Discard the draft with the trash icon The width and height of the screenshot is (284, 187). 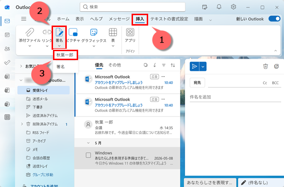pyautogui.click(x=266, y=66)
